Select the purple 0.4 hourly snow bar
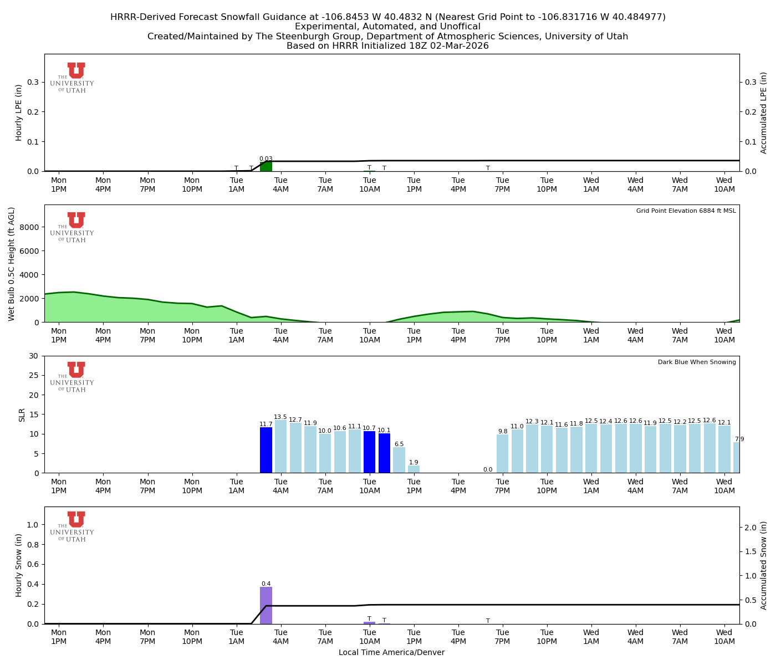Screen dimensions: 776x665 pyautogui.click(x=266, y=605)
